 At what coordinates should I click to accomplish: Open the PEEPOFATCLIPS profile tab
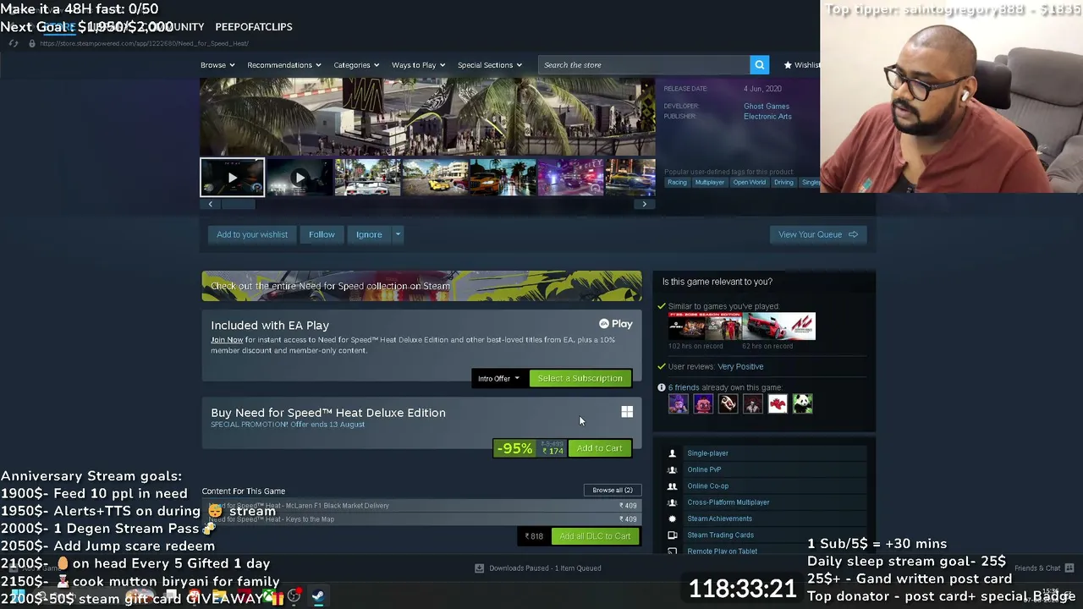(254, 27)
